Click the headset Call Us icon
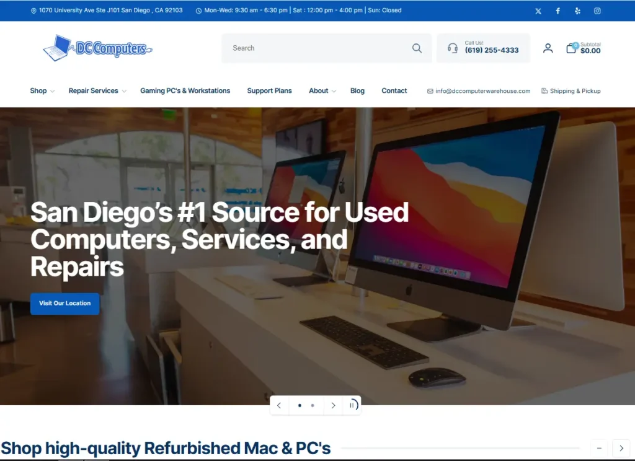The width and height of the screenshot is (635, 461). click(452, 48)
